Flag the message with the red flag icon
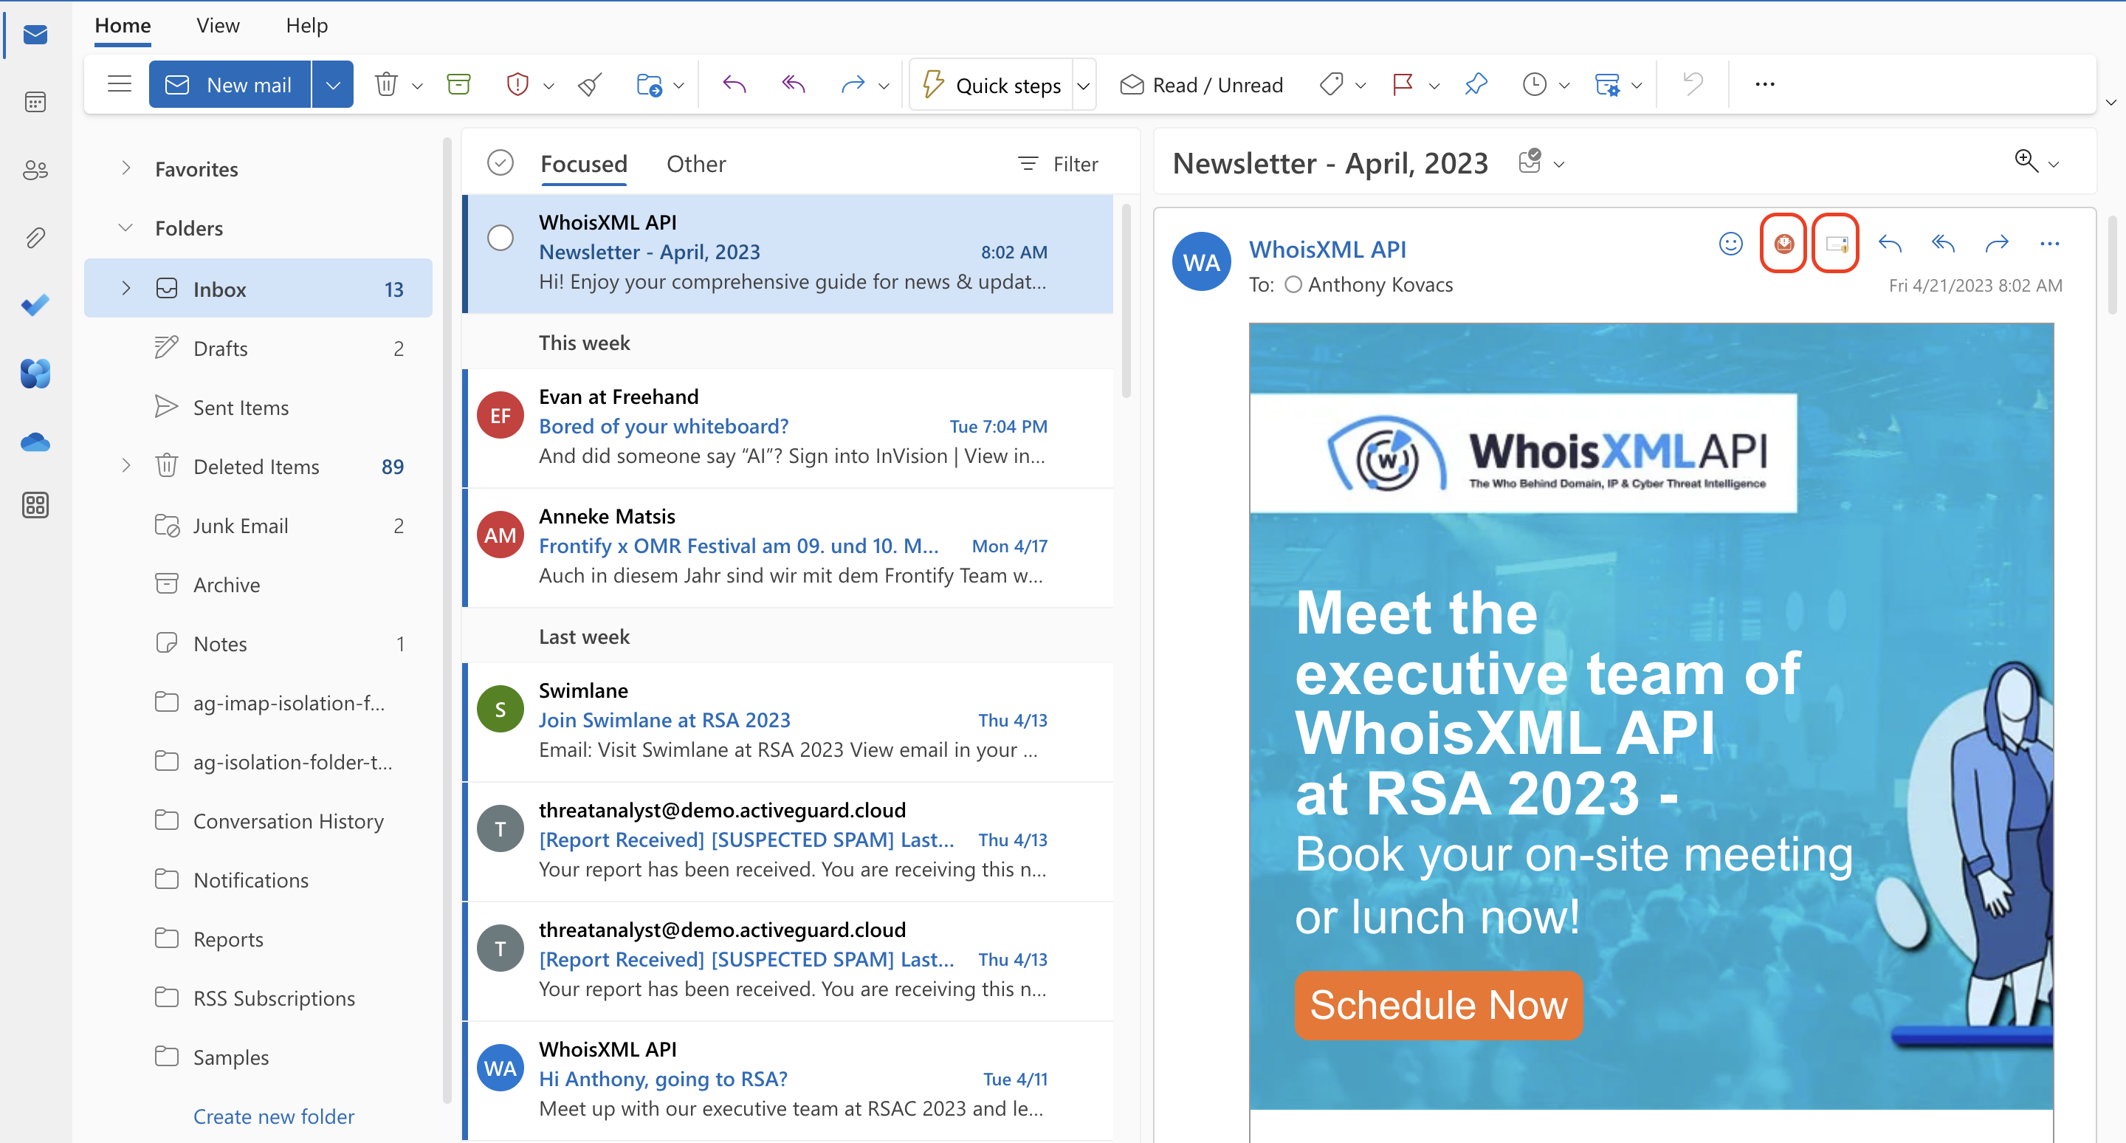This screenshot has height=1143, width=2126. (x=1403, y=84)
